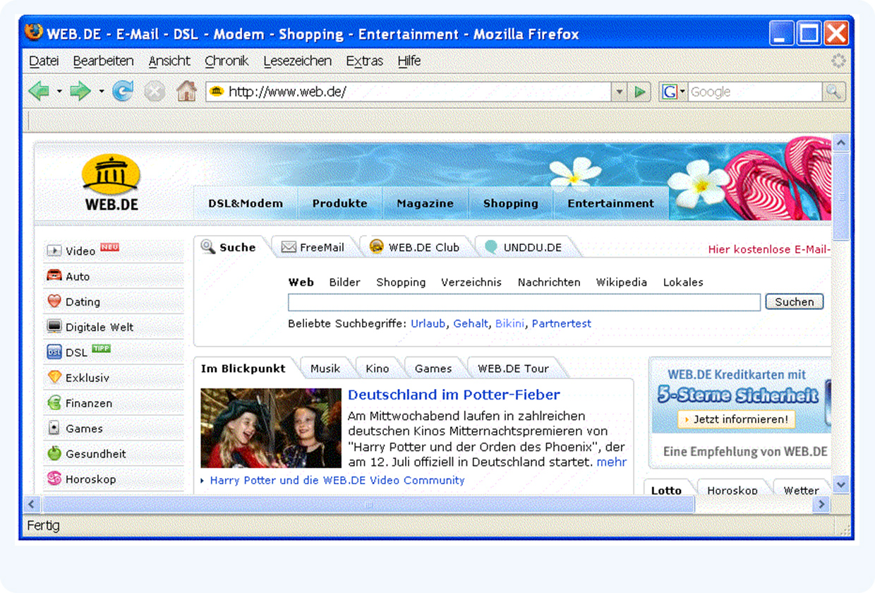875x593 pixels.
Task: Click the magnifier icon in the Google bar
Action: 833,91
